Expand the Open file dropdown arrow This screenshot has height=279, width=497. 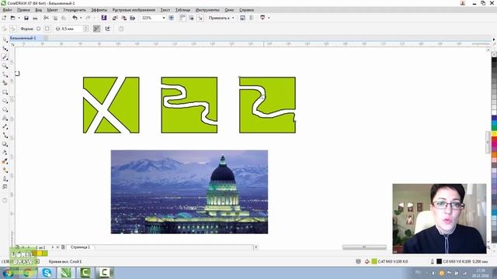pyautogui.click(x=19, y=18)
